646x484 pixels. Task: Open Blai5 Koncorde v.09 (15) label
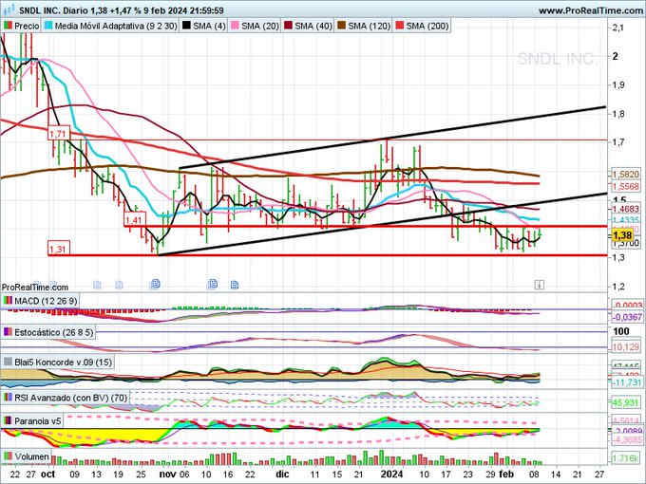tap(63, 363)
